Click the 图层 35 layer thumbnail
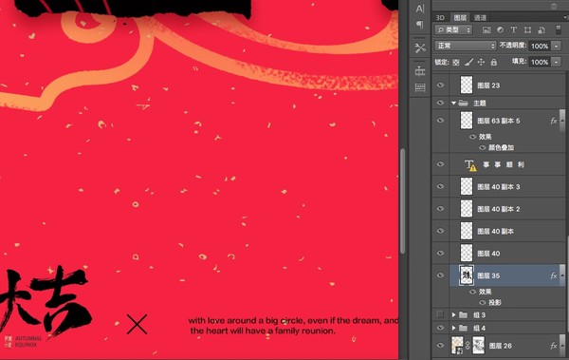 467,275
